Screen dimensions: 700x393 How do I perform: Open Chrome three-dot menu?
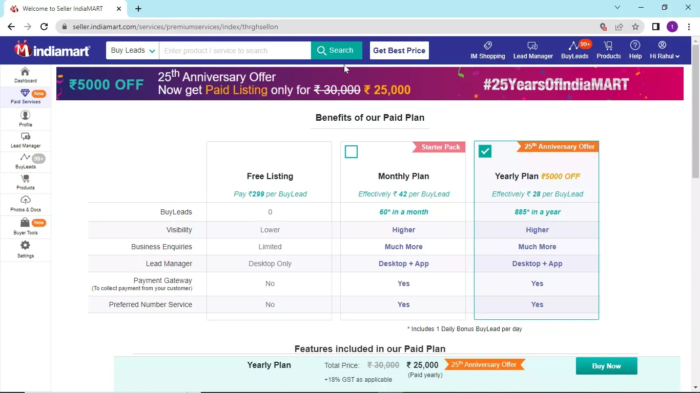click(x=689, y=27)
